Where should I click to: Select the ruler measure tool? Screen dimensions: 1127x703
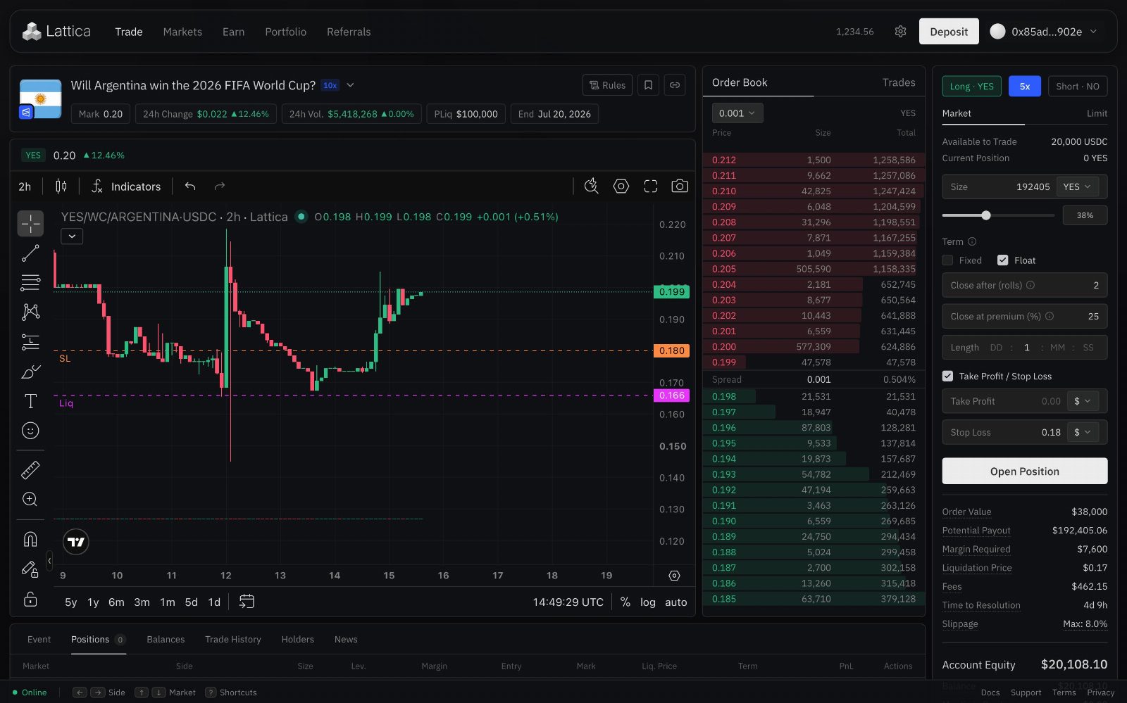click(x=30, y=469)
